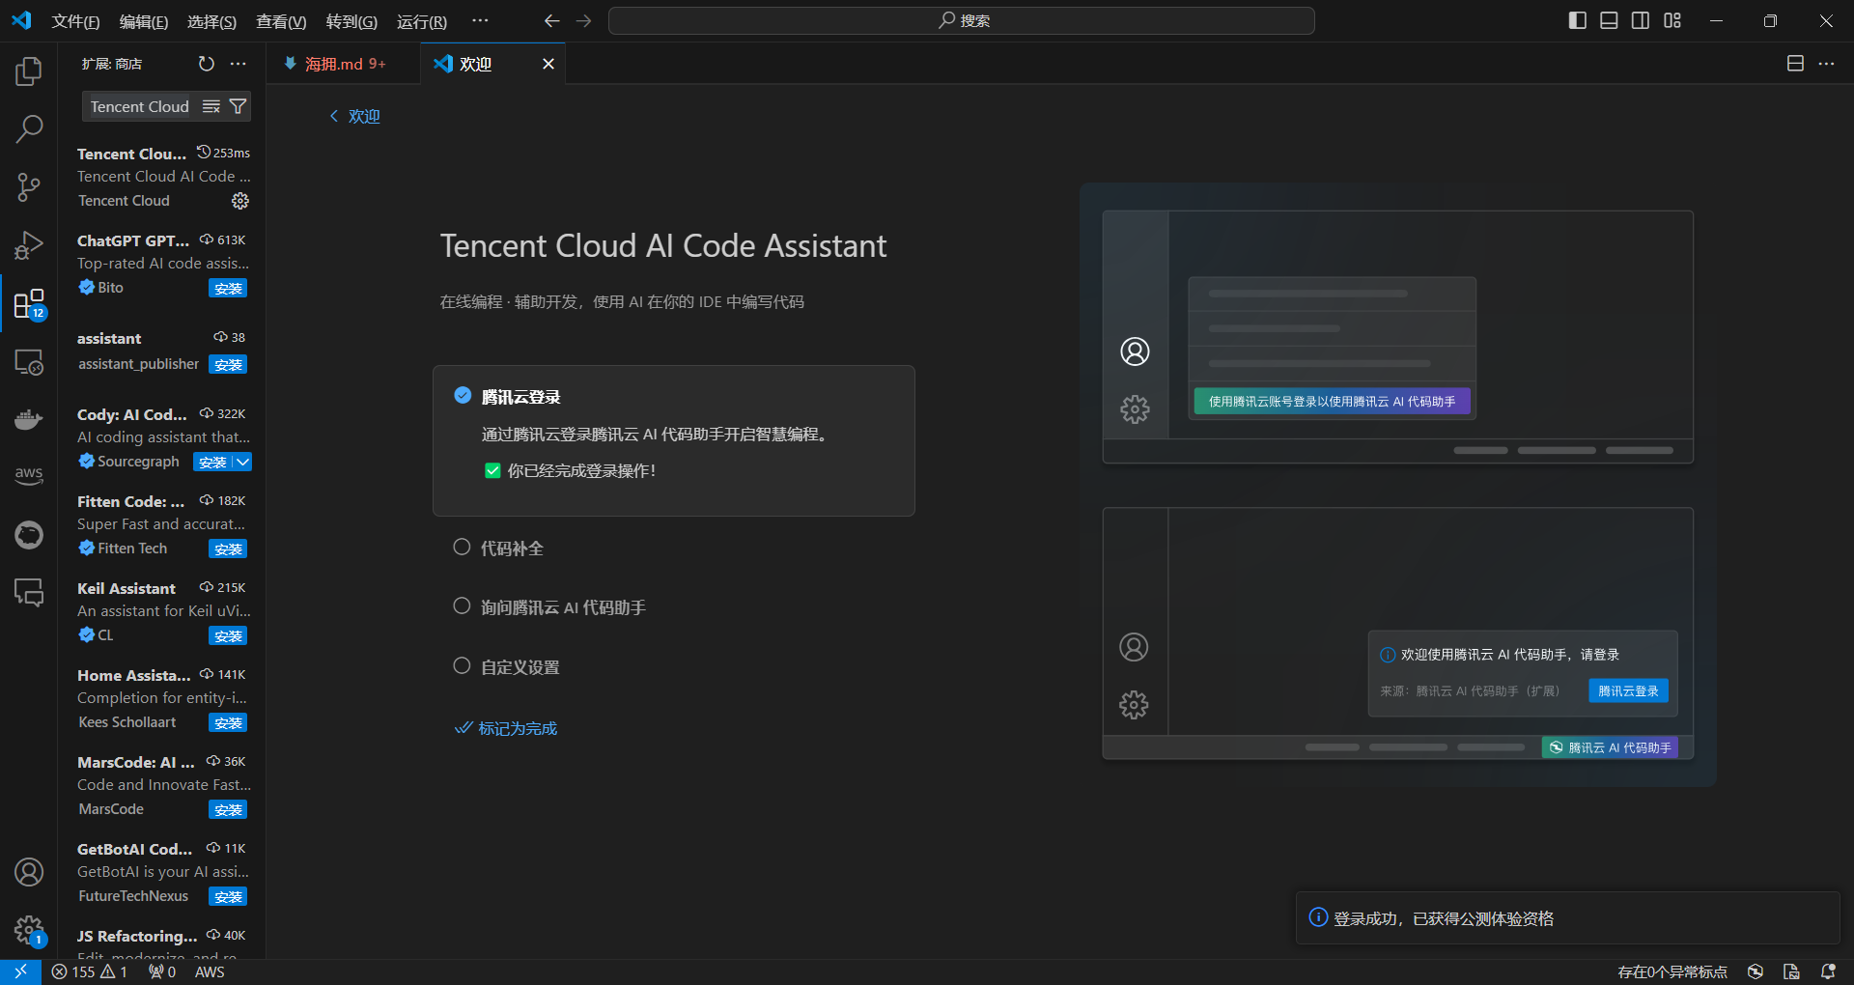This screenshot has height=985, width=1854.
Task: Click the file lock status bar icon
Action: pyautogui.click(x=1791, y=971)
